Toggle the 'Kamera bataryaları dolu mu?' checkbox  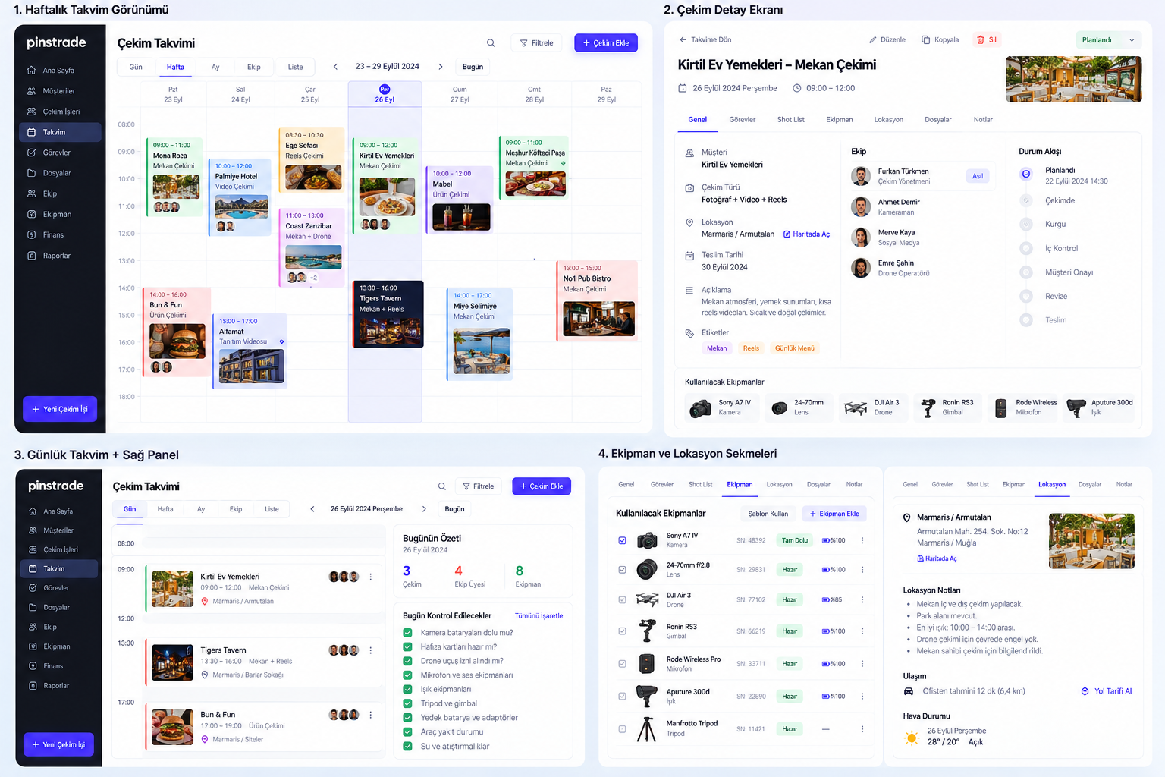(408, 633)
